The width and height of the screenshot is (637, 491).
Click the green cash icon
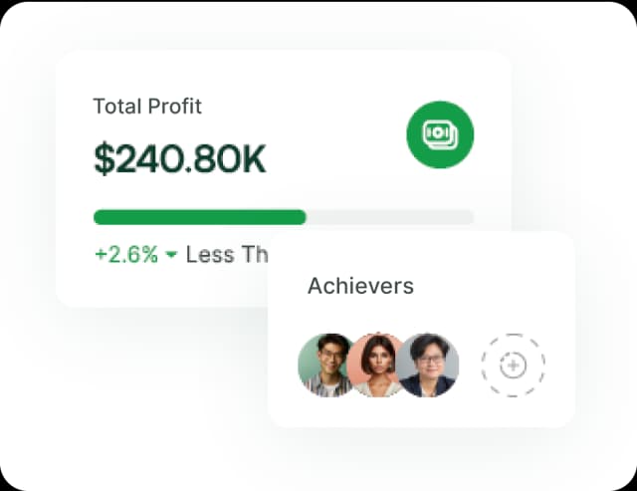[440, 134]
